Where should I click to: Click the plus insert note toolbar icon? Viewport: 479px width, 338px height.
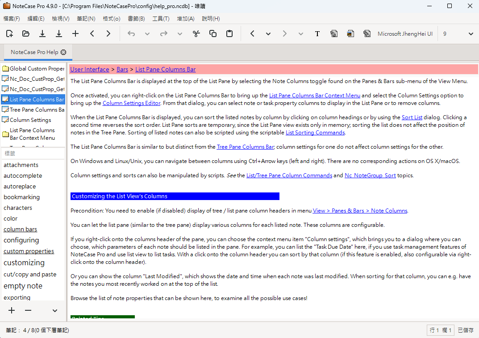point(75,33)
